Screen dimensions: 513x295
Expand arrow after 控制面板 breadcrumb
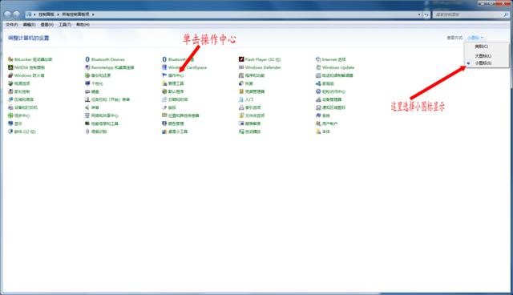(x=58, y=14)
